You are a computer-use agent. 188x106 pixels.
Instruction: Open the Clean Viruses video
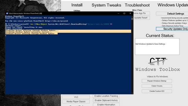tap(157, 86)
